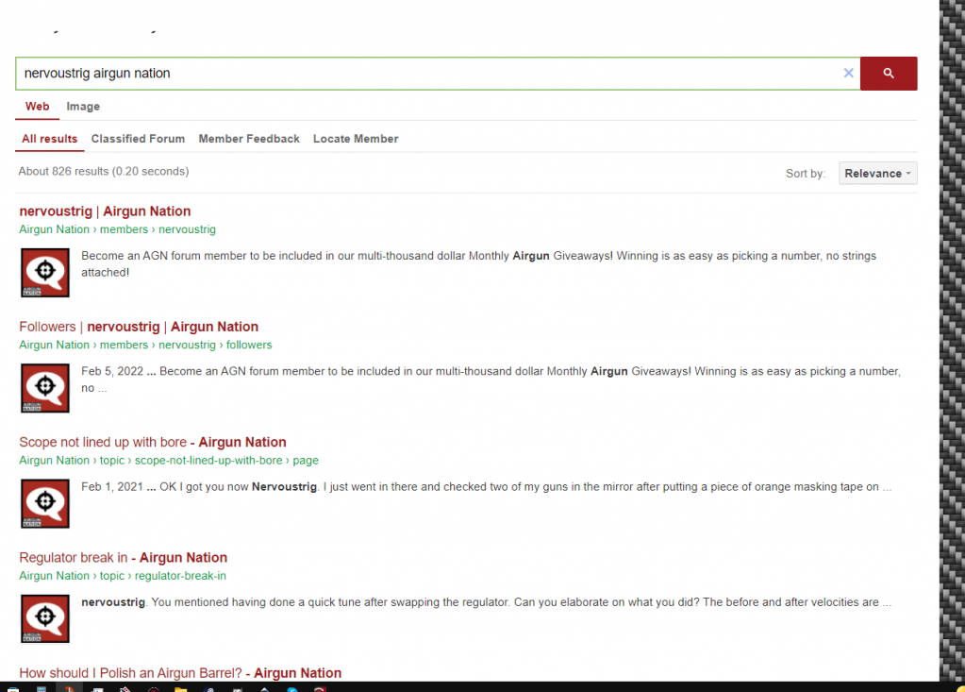This screenshot has height=692, width=965.
Task: Click the snippet dated 'Feb 1, 2021'
Action: coord(486,487)
